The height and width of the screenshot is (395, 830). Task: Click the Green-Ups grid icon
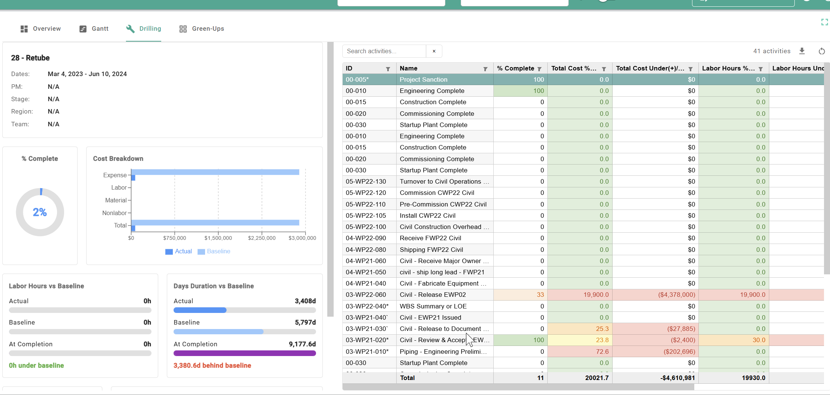tap(183, 28)
